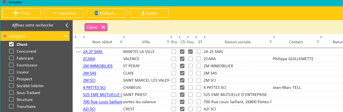Open the 2CARA link

[x=89, y=59]
